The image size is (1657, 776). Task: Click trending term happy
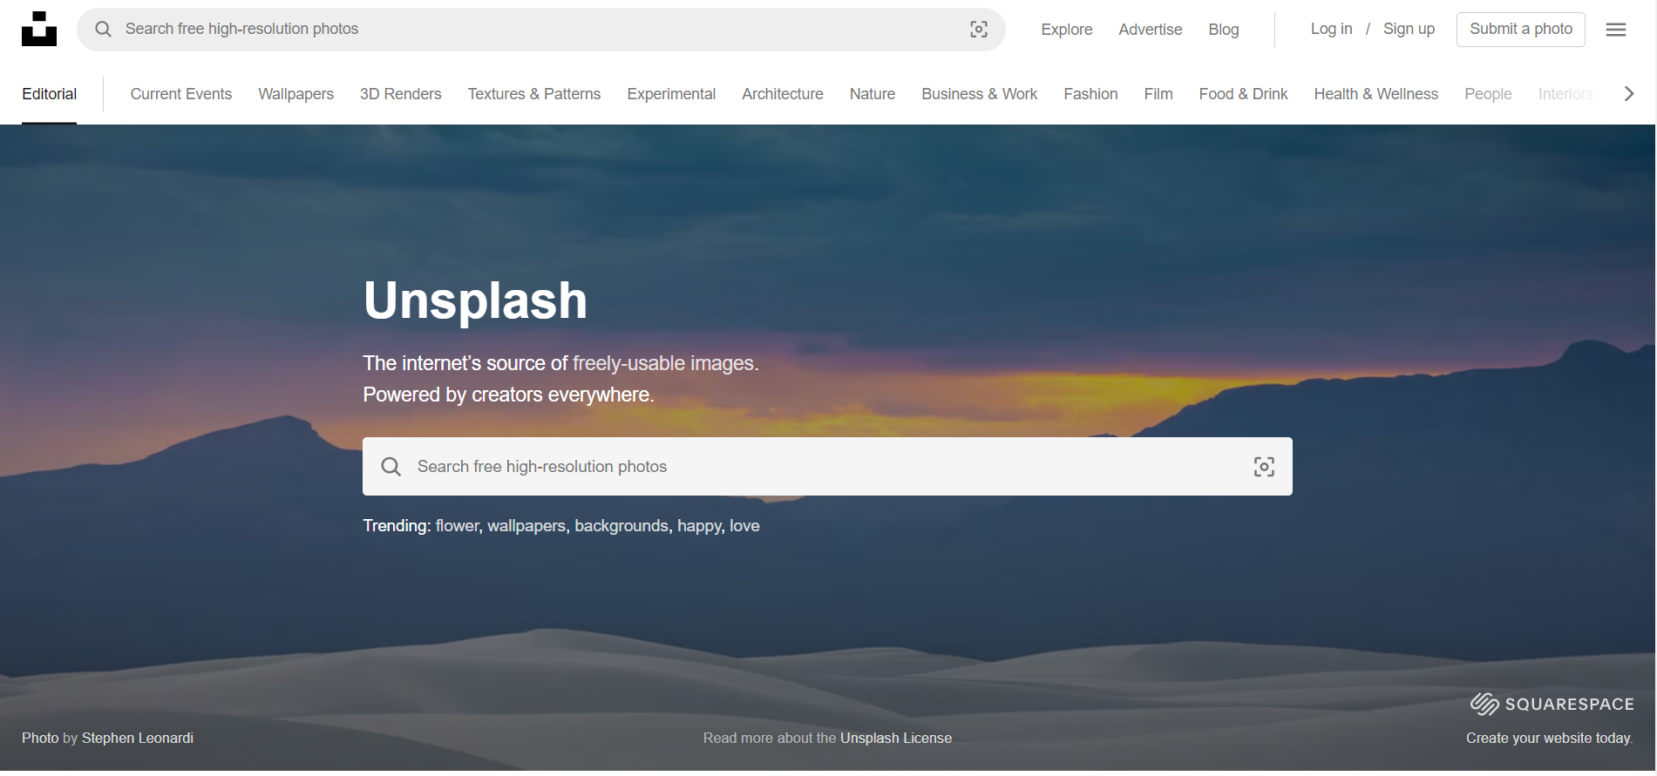click(700, 526)
